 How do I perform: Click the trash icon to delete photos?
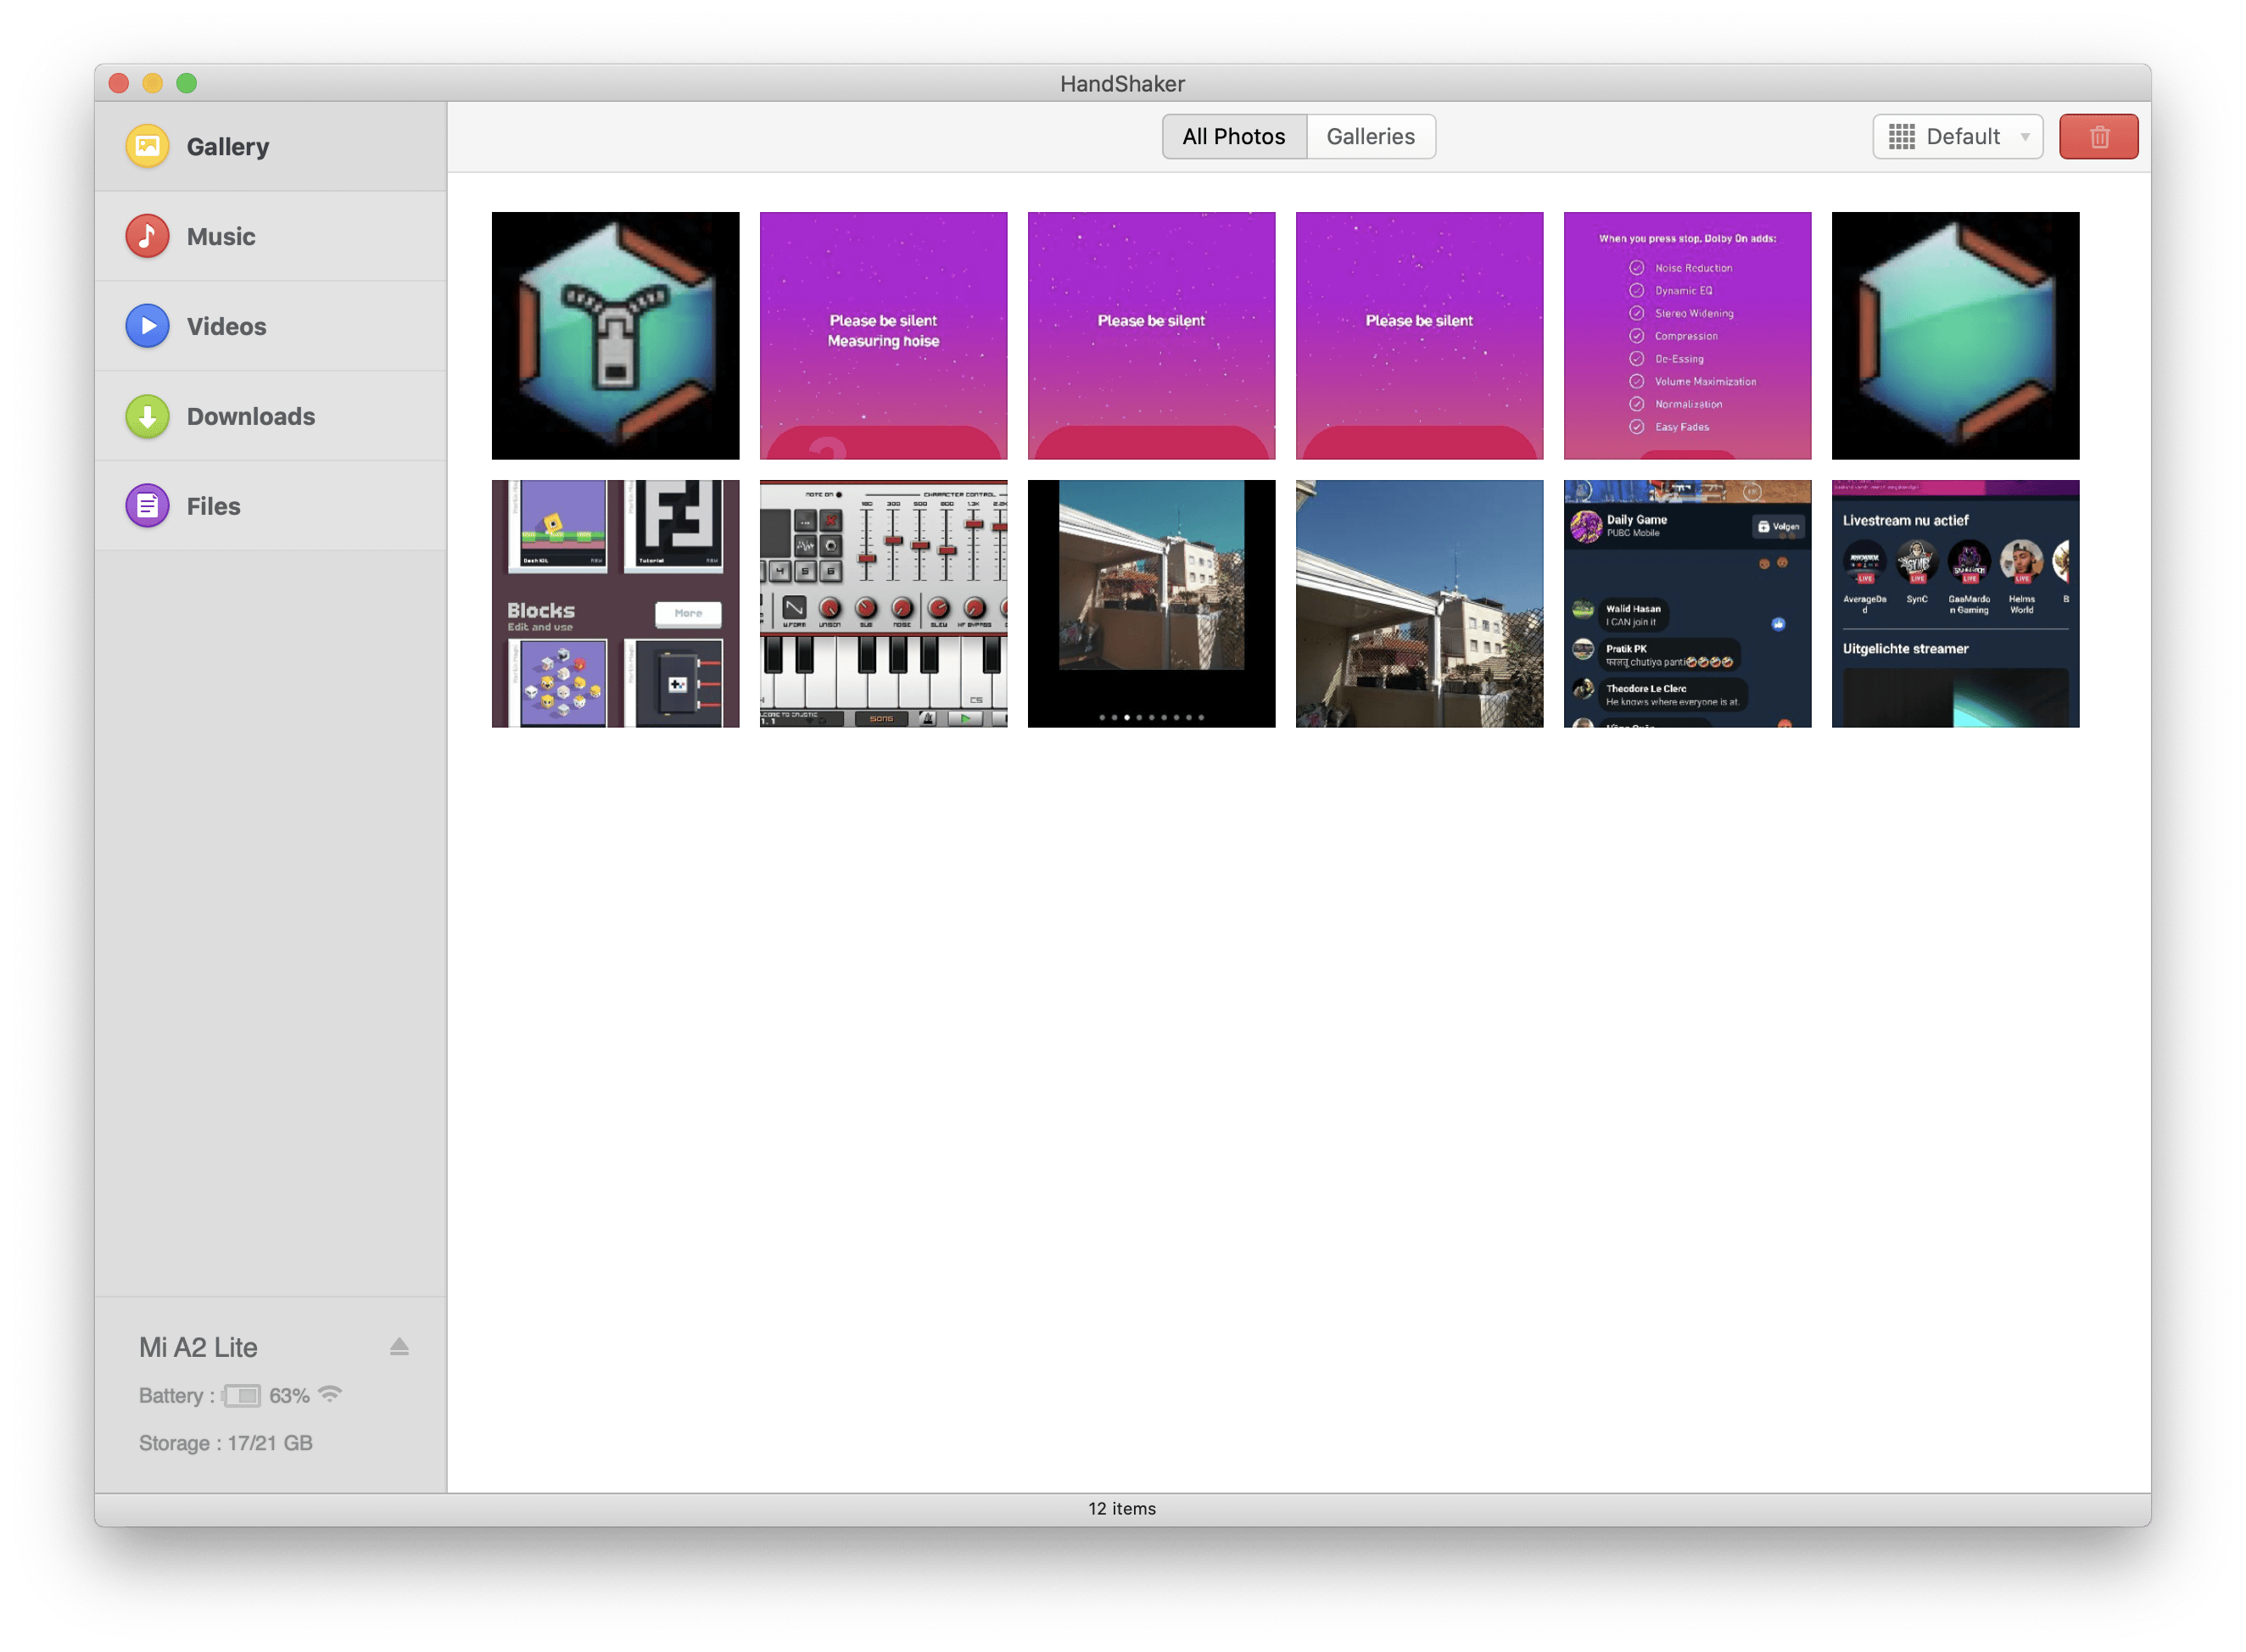pyautogui.click(x=2098, y=136)
